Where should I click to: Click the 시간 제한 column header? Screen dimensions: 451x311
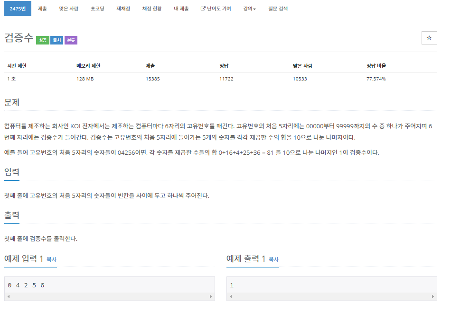tap(17, 66)
